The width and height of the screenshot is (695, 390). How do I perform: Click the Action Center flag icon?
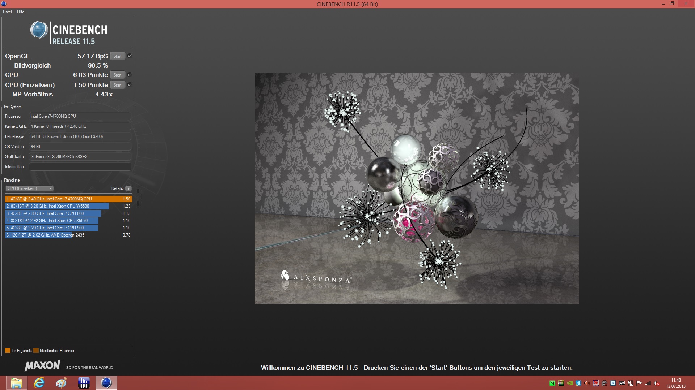tap(639, 383)
